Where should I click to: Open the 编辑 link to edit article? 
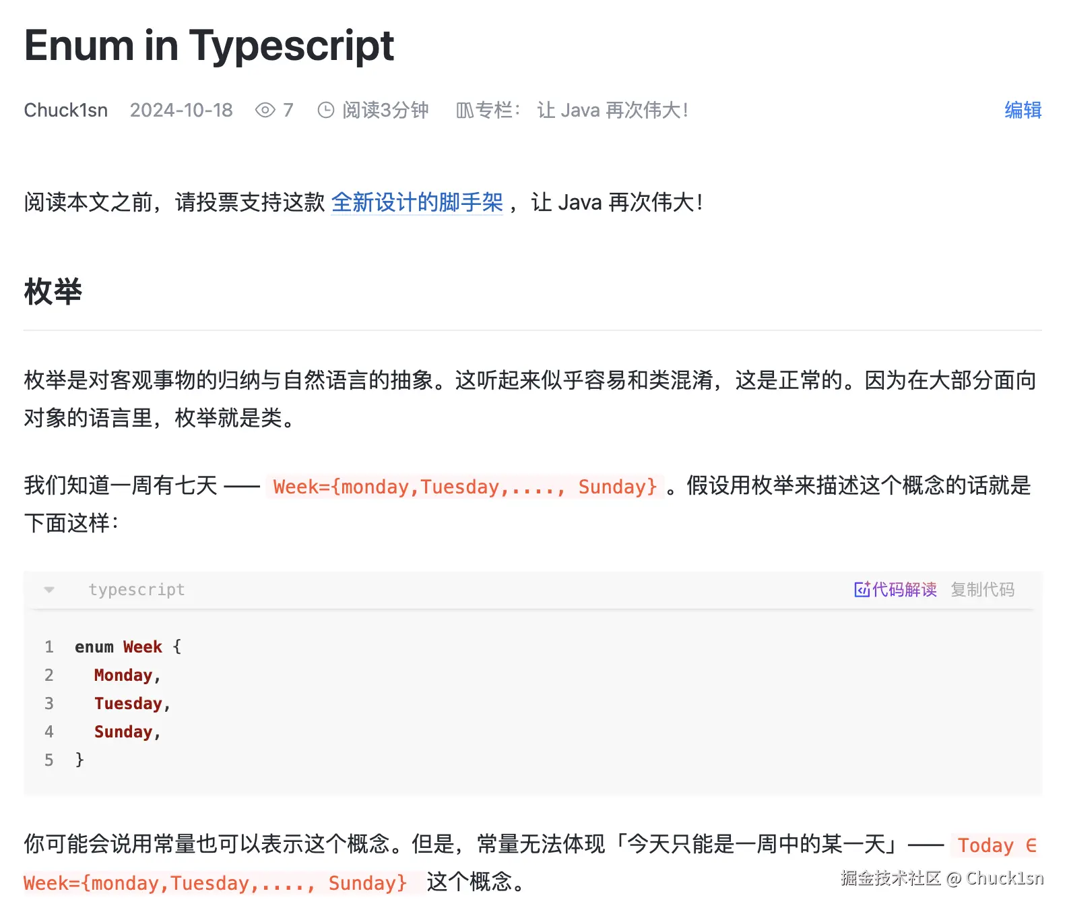click(x=1023, y=110)
